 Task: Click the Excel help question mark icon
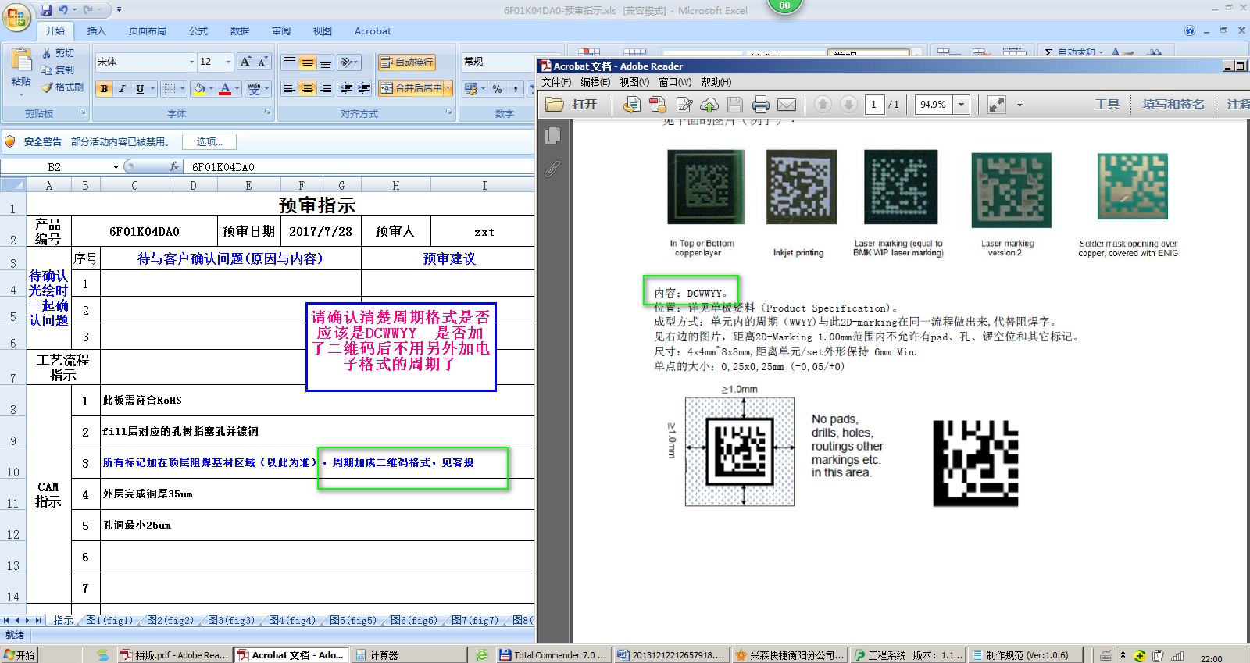(1190, 31)
